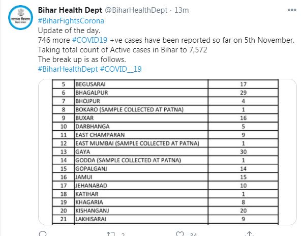Image resolution: width=301 pixels, height=236 pixels.
Task: Click the like count number 34
Action: pos(194,234)
